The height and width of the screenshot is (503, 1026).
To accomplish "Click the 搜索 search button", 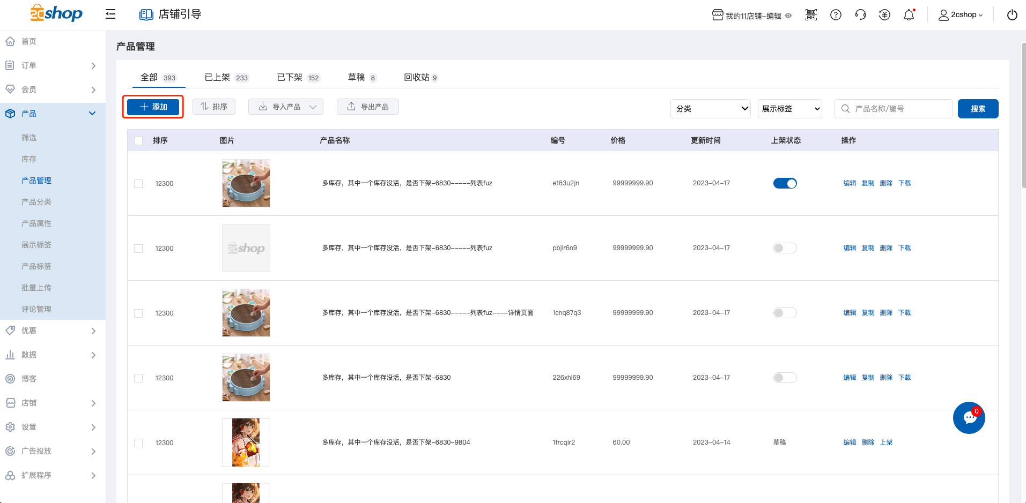I will 978,109.
